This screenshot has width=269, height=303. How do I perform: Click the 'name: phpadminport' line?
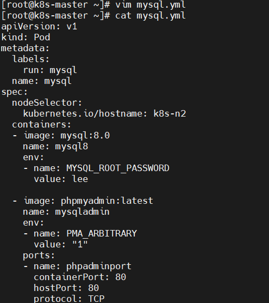[83, 266]
